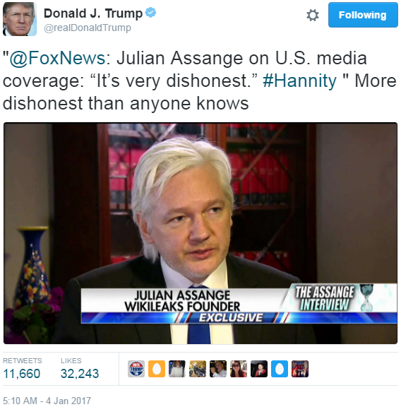
Task: Open the fourth liker avatar
Action: pos(198,369)
